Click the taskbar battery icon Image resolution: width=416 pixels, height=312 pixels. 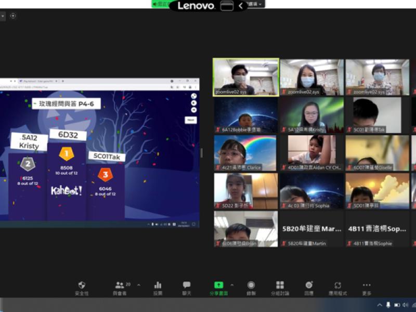coord(397,305)
